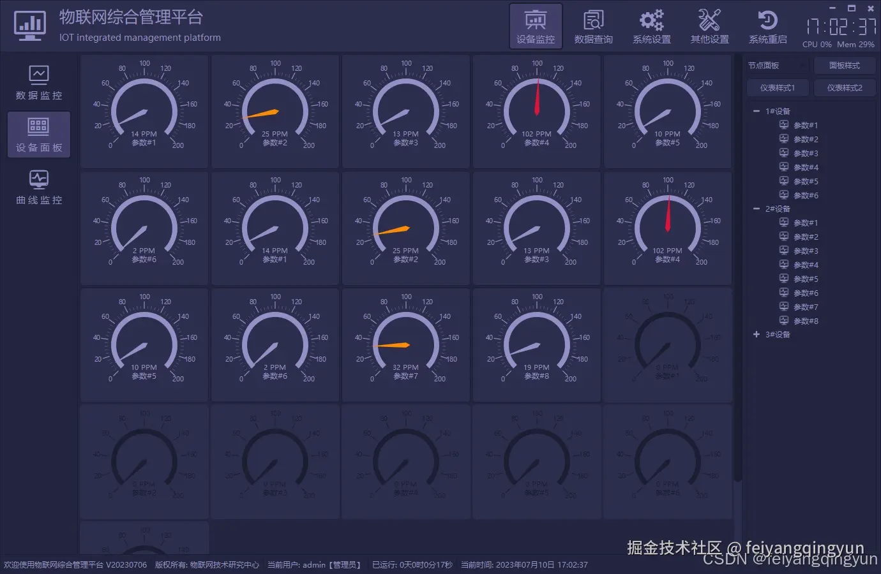
Task: Select third-row 参数#5 gauge reading 10 PPM
Action: [144, 345]
